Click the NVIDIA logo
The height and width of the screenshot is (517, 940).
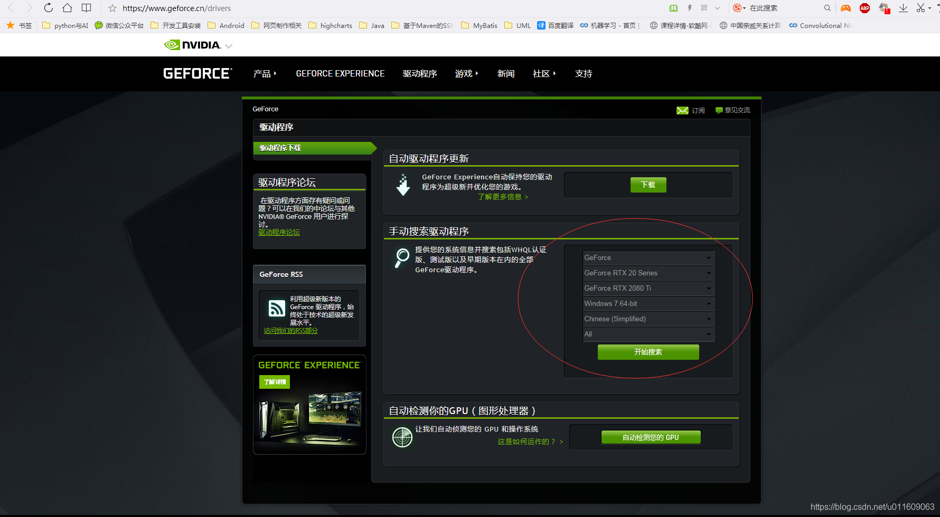[193, 45]
